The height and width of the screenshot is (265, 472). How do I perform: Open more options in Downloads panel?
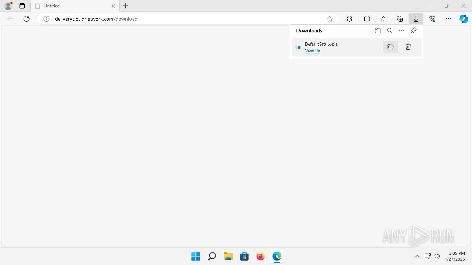pos(402,31)
